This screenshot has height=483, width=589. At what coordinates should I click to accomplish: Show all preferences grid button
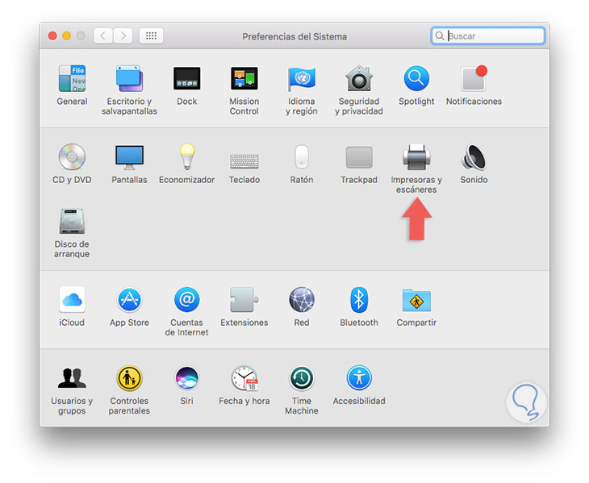click(151, 36)
